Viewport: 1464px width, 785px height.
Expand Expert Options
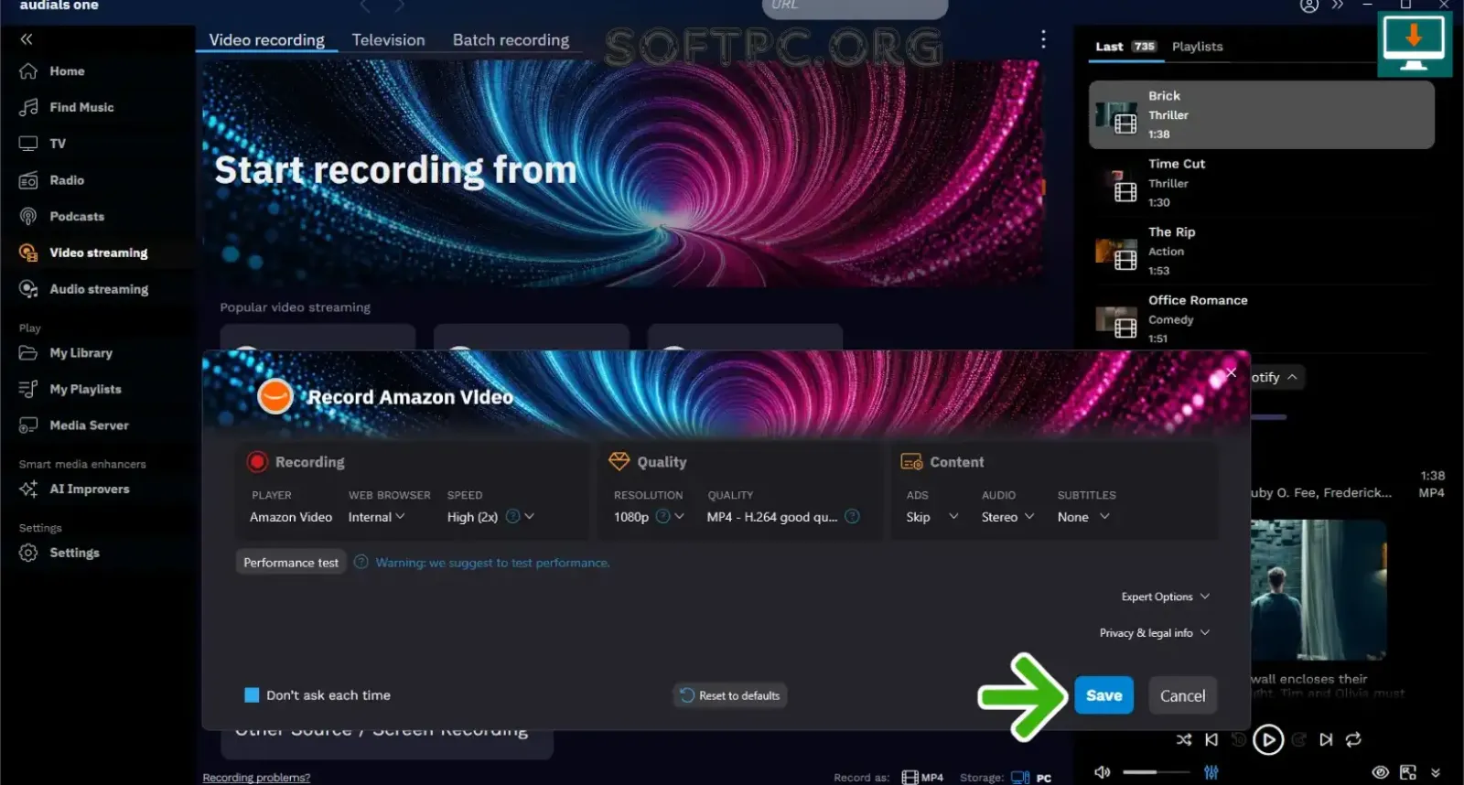coord(1166,597)
